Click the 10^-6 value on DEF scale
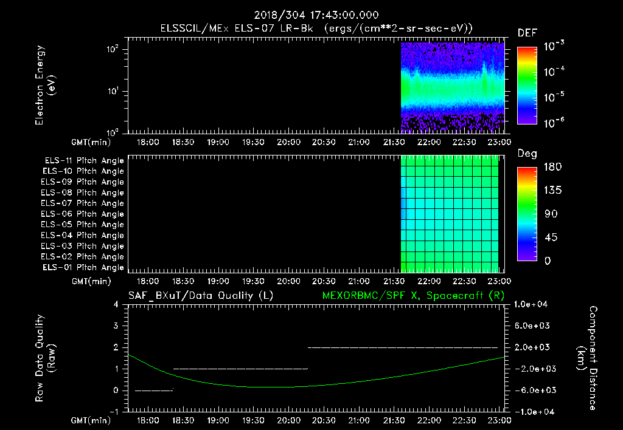The image size is (623, 430). coord(554,123)
